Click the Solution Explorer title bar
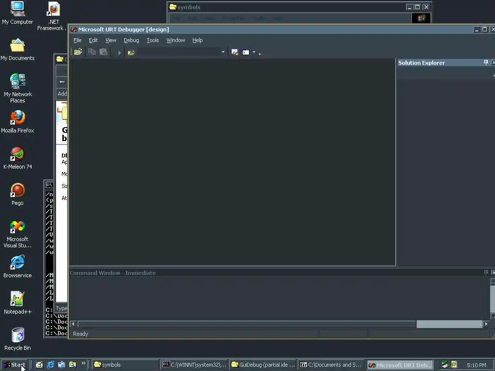 [x=440, y=63]
